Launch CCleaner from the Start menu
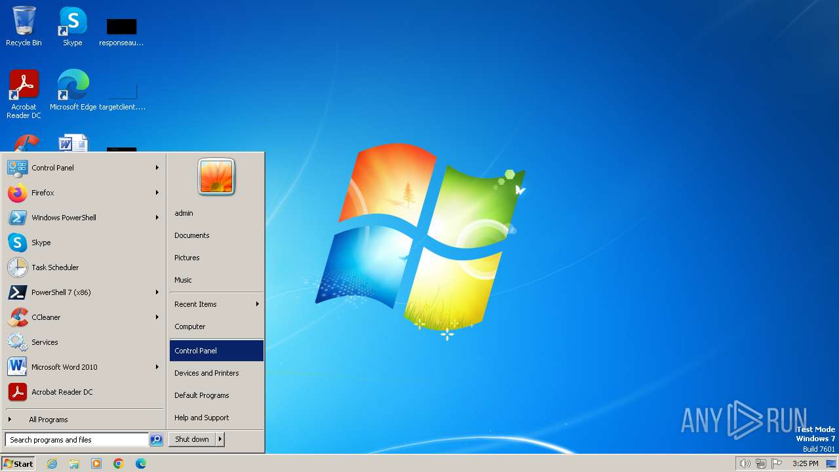Image resolution: width=839 pixels, height=472 pixels. (x=84, y=317)
